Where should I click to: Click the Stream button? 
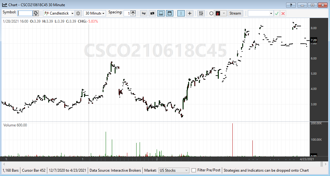(235, 13)
